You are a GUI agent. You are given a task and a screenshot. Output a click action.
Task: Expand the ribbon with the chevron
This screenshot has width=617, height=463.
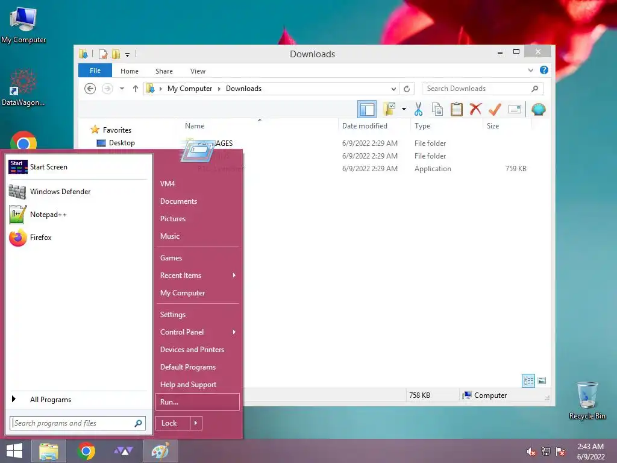point(530,70)
